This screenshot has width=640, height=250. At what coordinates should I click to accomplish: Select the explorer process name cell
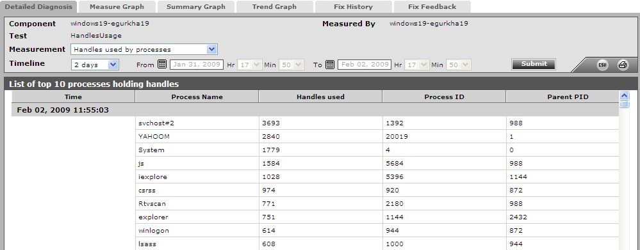[x=197, y=217]
